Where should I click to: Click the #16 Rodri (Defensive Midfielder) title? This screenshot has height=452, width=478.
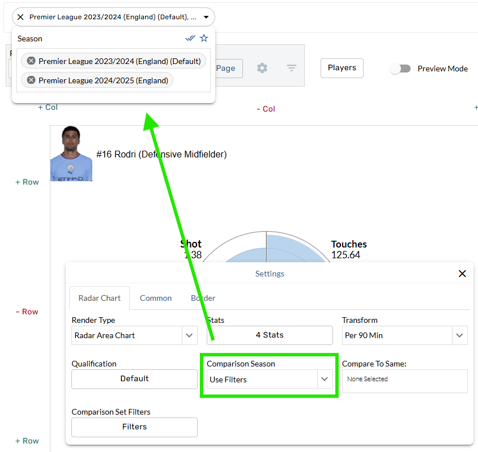tap(161, 154)
